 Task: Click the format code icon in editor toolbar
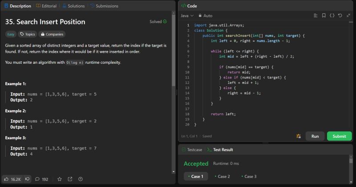316,16
